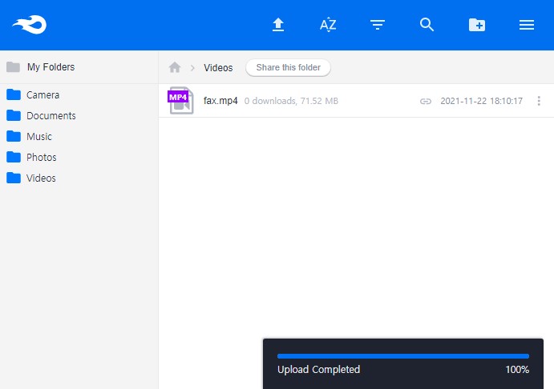This screenshot has width=554, height=389.
Task: Open the upload file icon
Action: (x=278, y=25)
